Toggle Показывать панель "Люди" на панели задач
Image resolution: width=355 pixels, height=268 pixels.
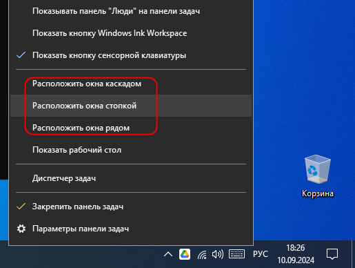[x=131, y=11]
